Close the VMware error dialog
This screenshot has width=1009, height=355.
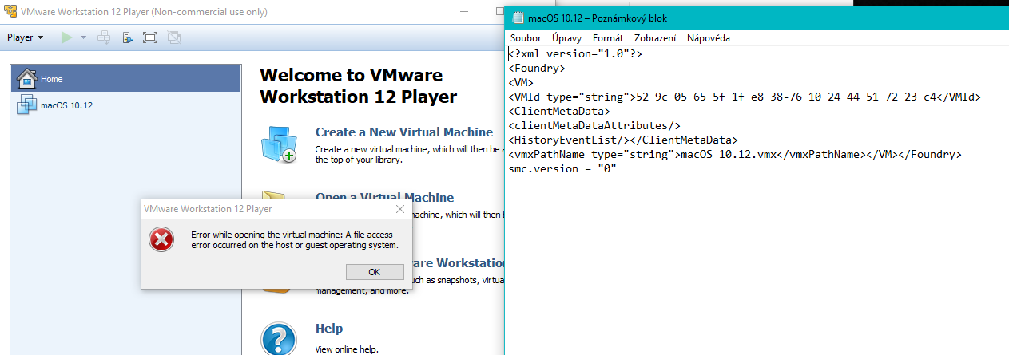[x=399, y=209]
